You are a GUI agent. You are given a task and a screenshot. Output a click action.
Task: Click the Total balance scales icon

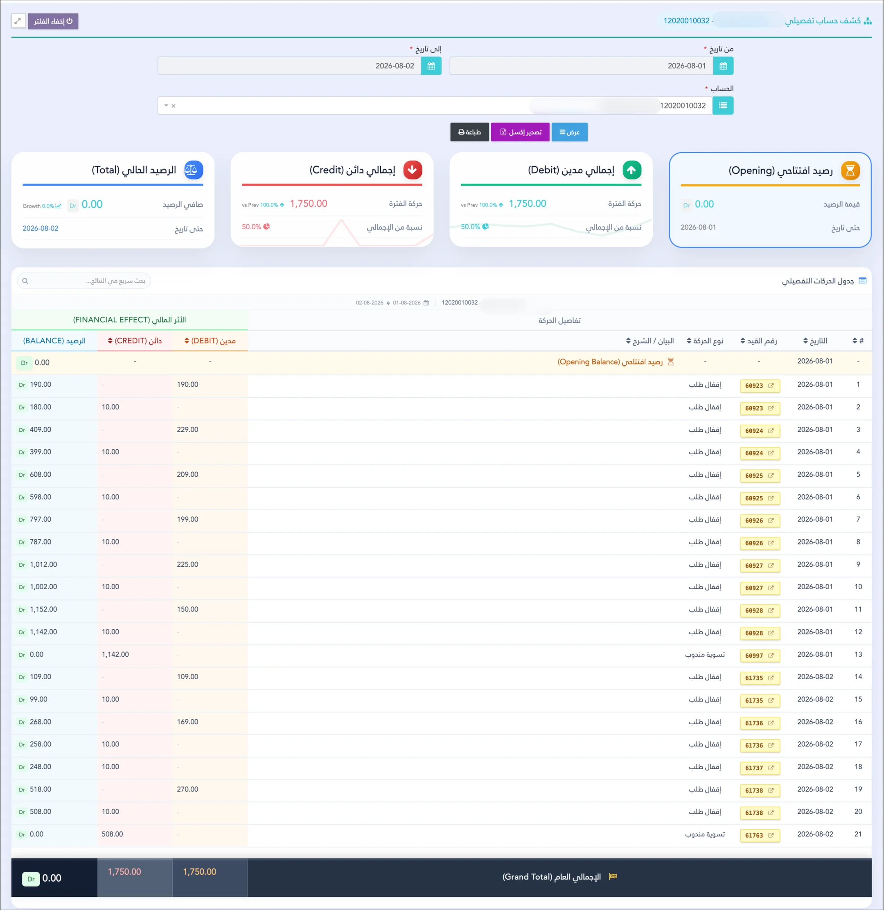point(193,170)
